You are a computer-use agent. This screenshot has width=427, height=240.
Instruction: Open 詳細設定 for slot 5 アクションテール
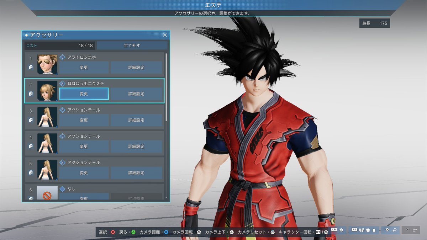pos(136,173)
